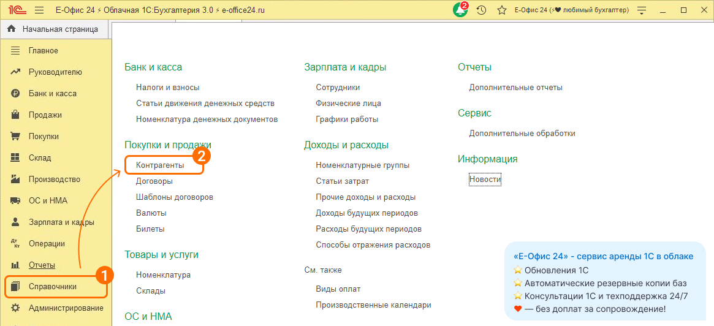Open Доходы будущих периодов

(x=367, y=213)
